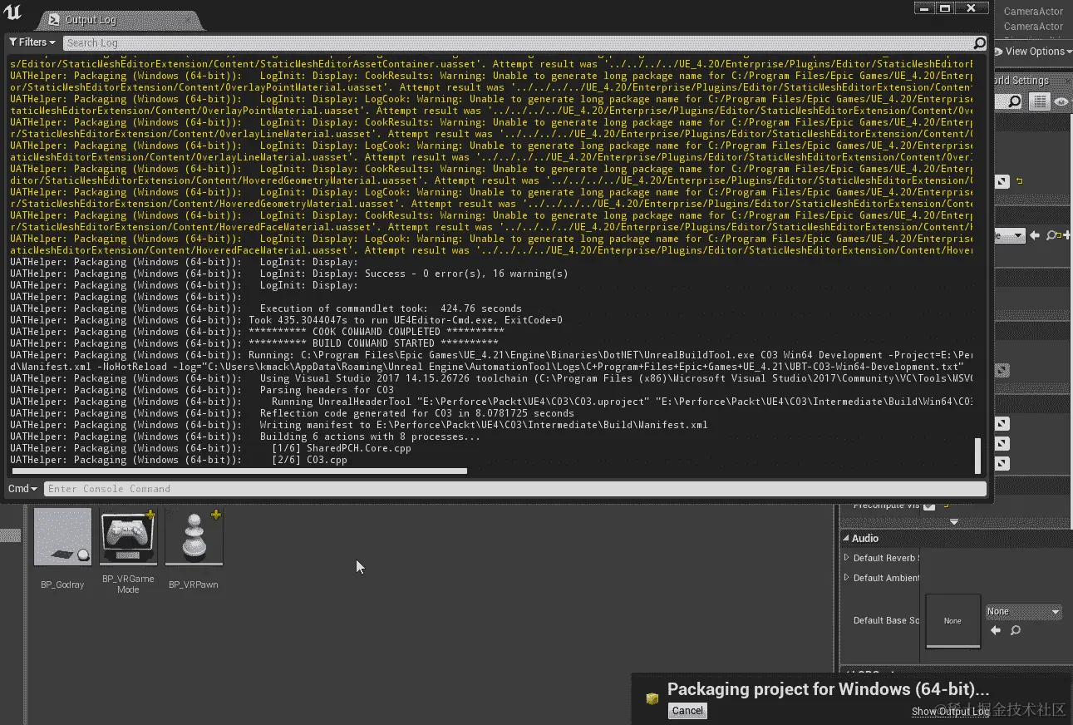Image resolution: width=1073 pixels, height=725 pixels.
Task: Open the upper World Settings combo box
Action: (1008, 235)
